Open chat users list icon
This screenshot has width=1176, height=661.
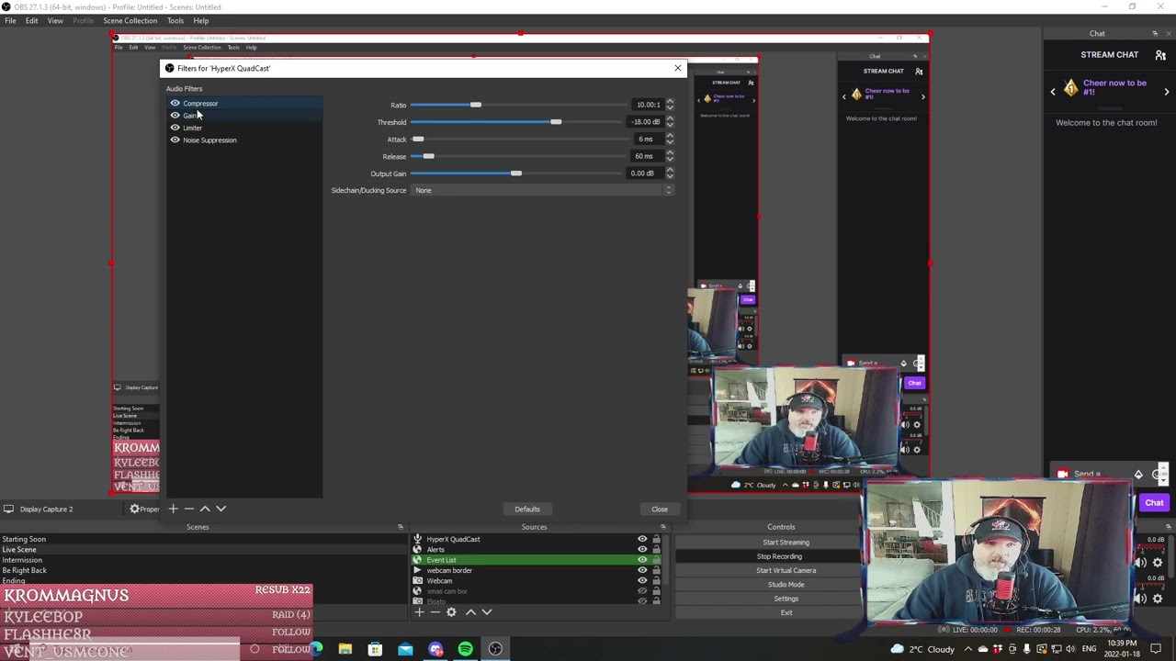[1160, 55]
